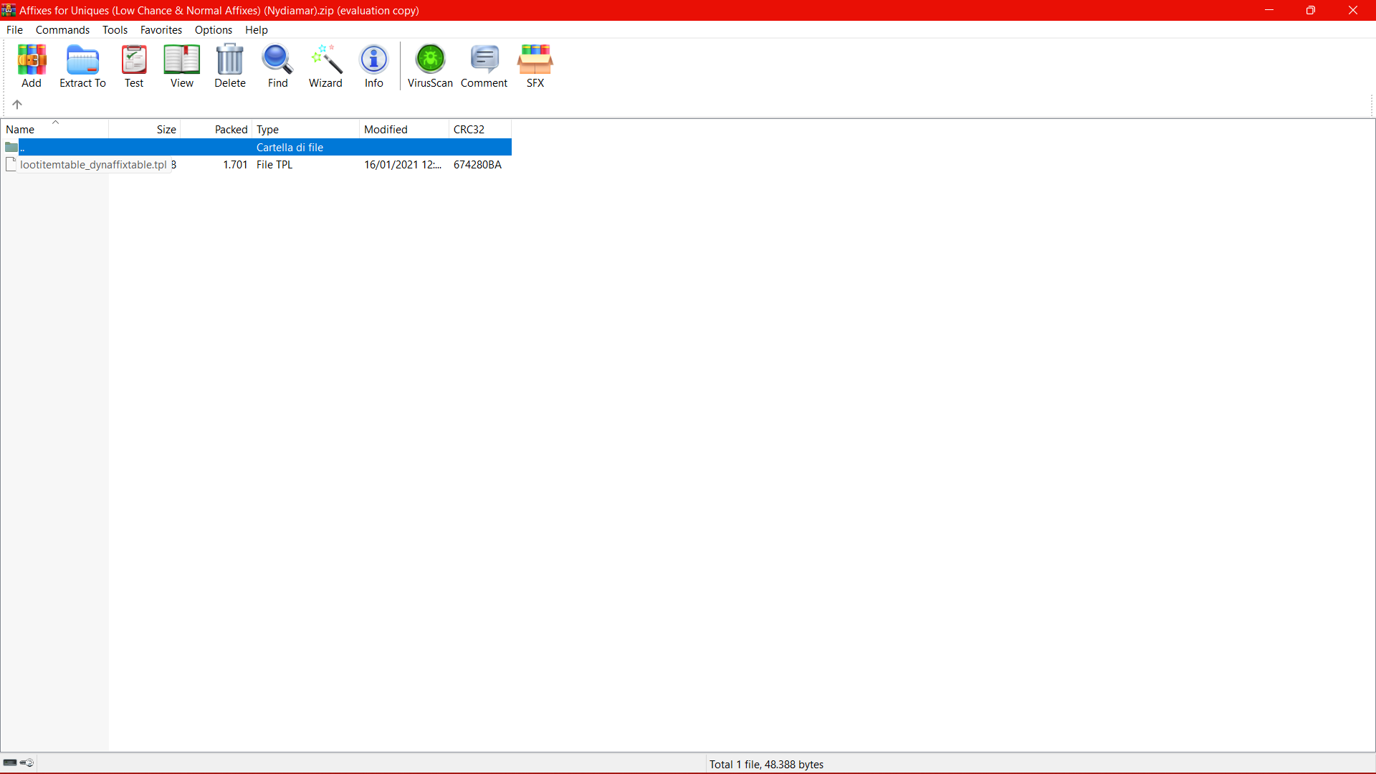Minimize the WinRAR window
1376x774 pixels.
(1269, 10)
